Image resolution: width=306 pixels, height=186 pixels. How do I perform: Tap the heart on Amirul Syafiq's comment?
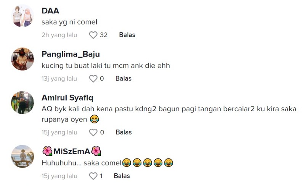[93, 133]
